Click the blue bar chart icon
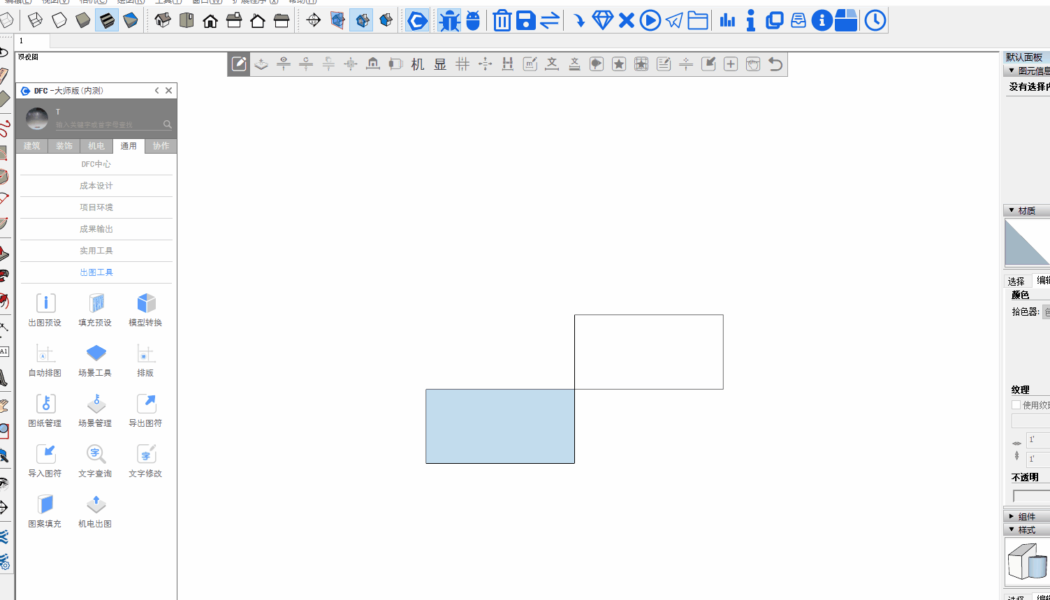1050x600 pixels. point(727,21)
